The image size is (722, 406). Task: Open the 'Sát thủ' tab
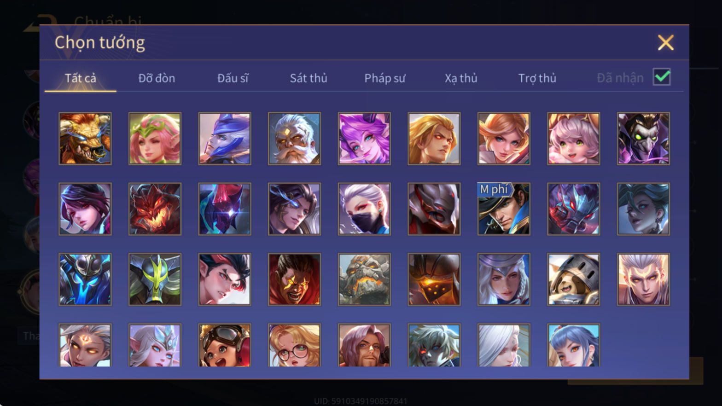(309, 78)
